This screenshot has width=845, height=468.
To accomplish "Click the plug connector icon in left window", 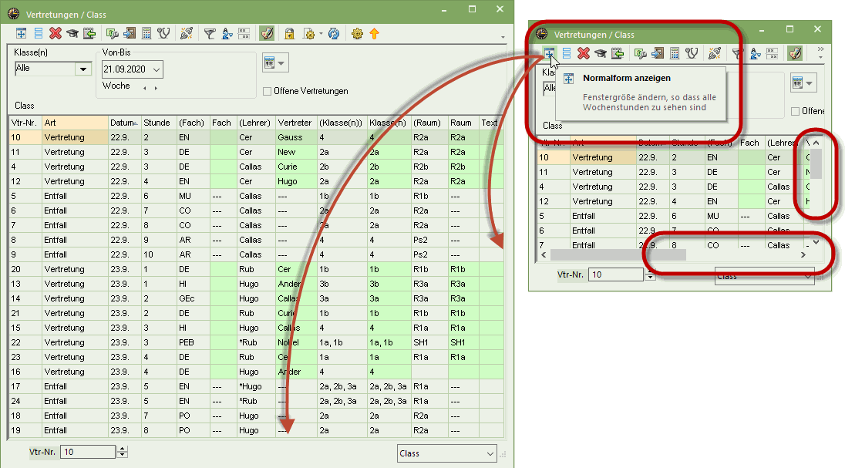I will [x=187, y=33].
